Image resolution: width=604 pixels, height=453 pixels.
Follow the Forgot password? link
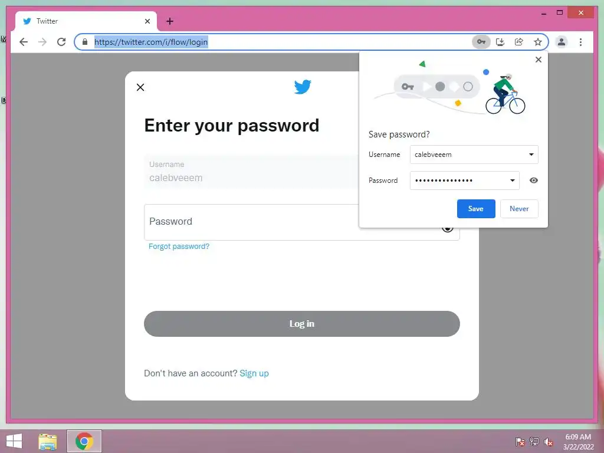tap(179, 247)
